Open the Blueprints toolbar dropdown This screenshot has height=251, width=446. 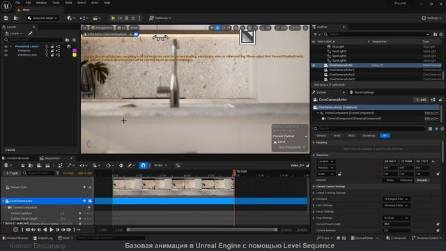click(x=84, y=18)
